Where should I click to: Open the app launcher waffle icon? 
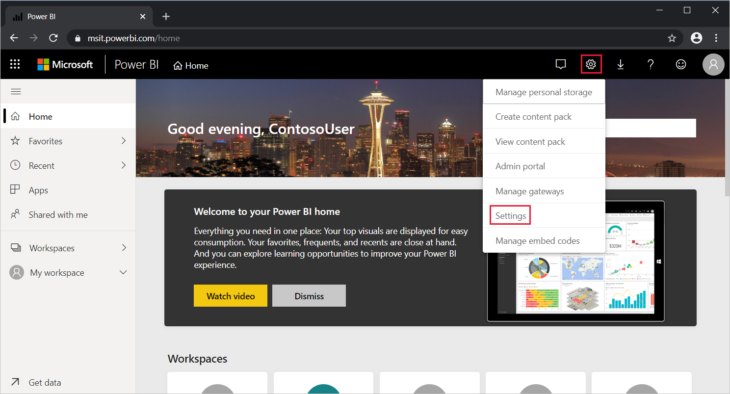[15, 64]
